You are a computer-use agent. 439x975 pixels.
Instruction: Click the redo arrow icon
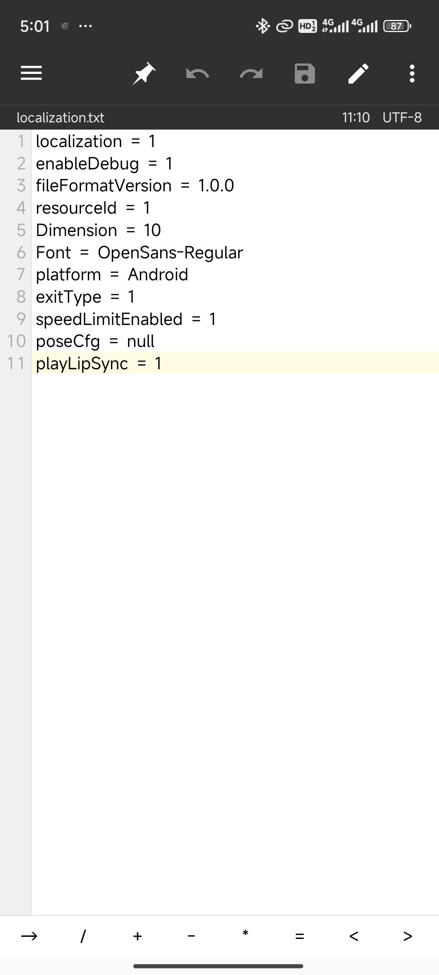[x=251, y=74]
